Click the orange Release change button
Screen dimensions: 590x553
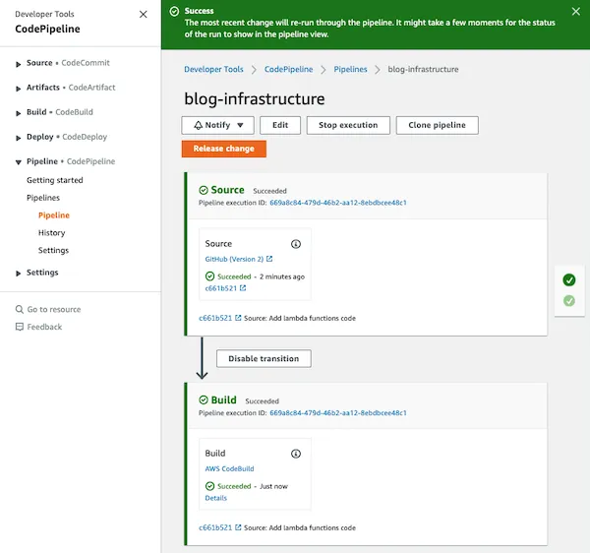pyautogui.click(x=224, y=149)
